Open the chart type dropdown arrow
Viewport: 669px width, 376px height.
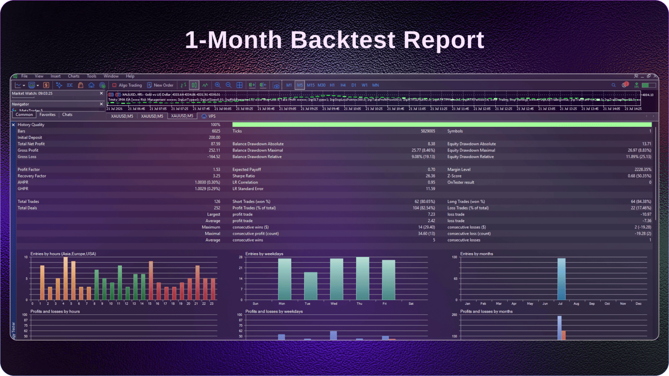pos(24,85)
